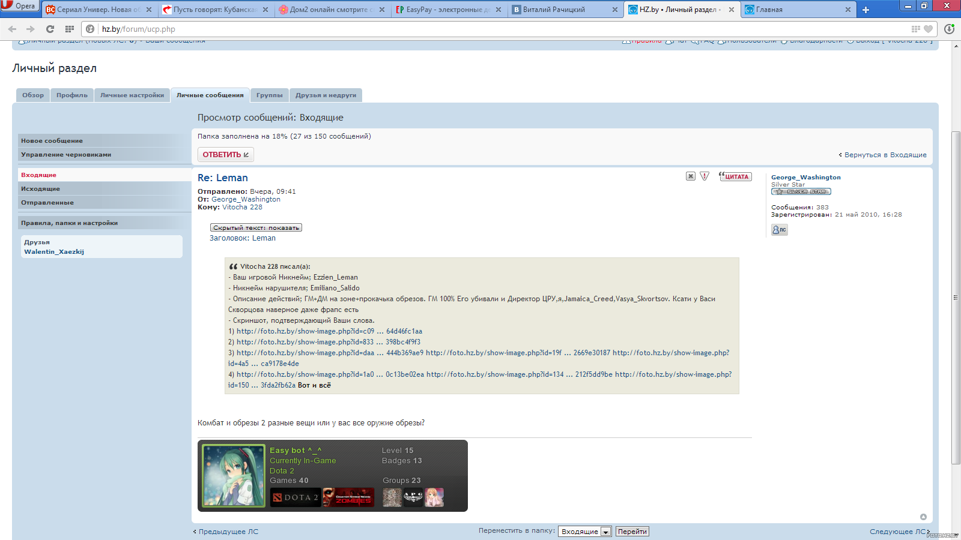Jump to top with the arrow icon
Image resolution: width=961 pixels, height=540 pixels.
[x=923, y=517]
